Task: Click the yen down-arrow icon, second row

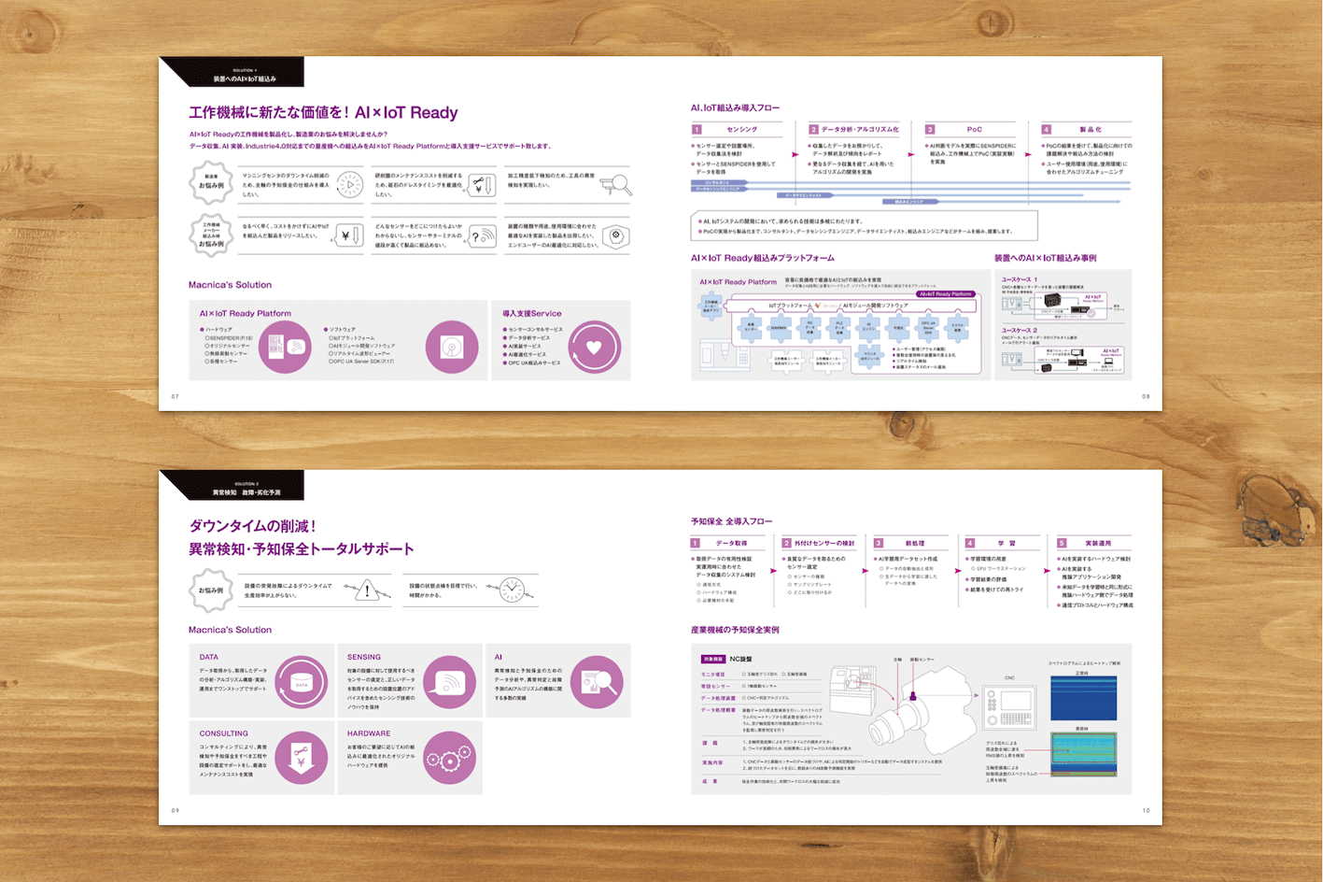Action: 350,235
